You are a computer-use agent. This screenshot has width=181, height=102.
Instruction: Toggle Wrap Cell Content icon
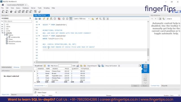click(x=119, y=66)
